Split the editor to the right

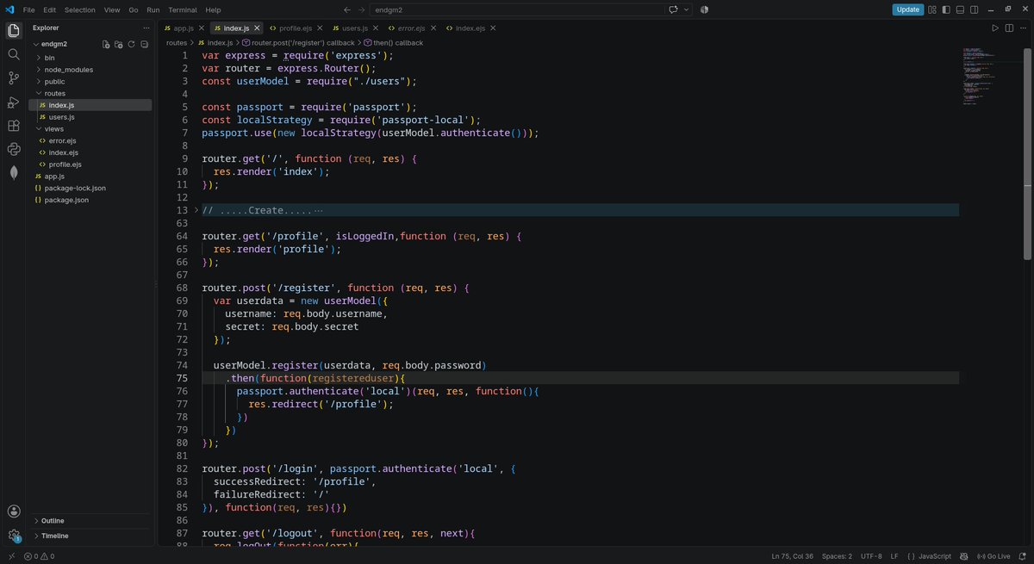point(1009,28)
